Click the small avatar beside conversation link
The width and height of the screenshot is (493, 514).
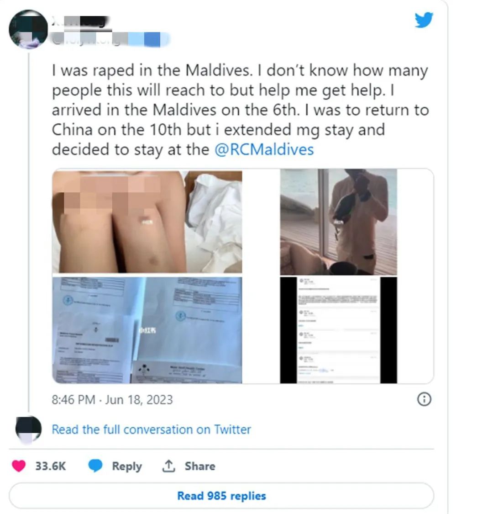28,429
